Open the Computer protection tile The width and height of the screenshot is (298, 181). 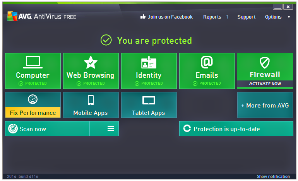click(33, 71)
